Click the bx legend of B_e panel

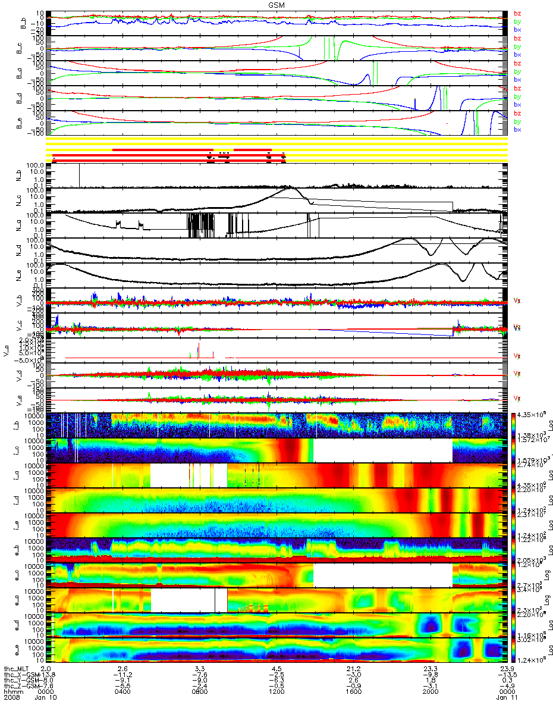tap(517, 130)
